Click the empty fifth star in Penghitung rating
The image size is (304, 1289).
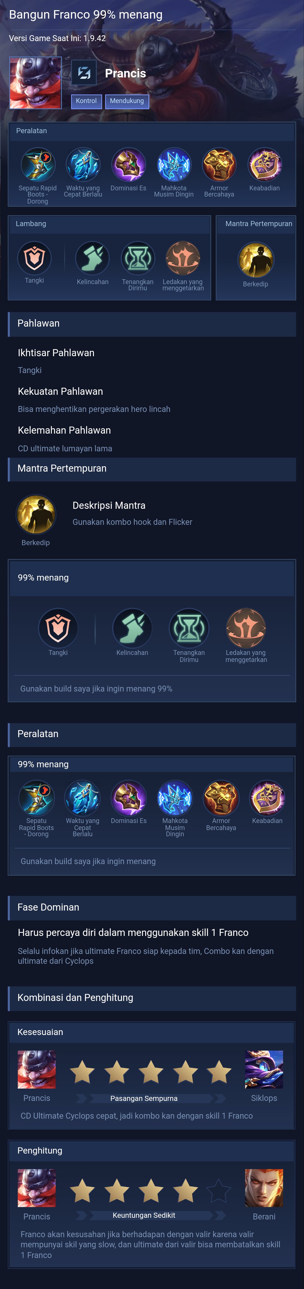click(219, 1190)
